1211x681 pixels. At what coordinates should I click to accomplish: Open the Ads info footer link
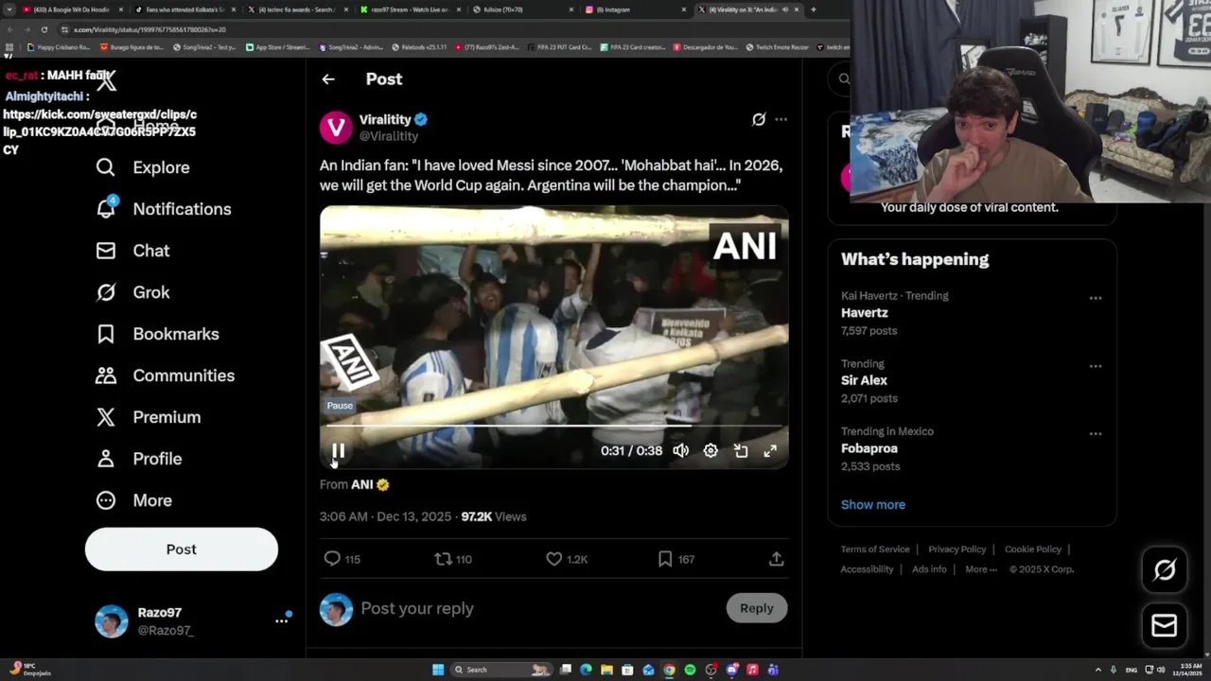click(929, 569)
